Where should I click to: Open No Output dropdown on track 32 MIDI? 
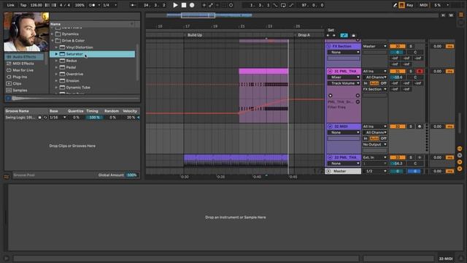(x=374, y=145)
